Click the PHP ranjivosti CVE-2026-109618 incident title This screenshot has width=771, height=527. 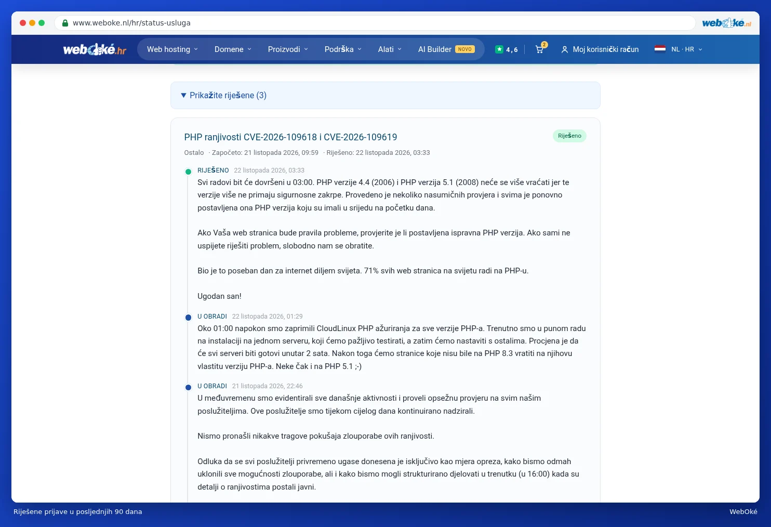tap(290, 137)
